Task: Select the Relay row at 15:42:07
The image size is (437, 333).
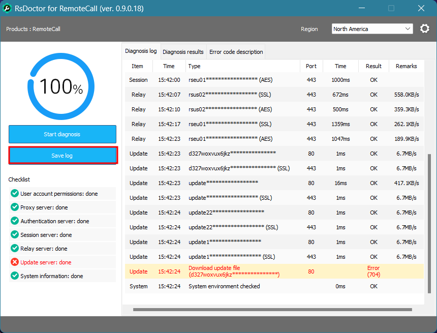Action: (274, 95)
